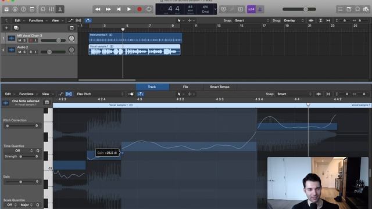
Task: Open the Scale Quantize Major dropdown
Action: click(26, 205)
